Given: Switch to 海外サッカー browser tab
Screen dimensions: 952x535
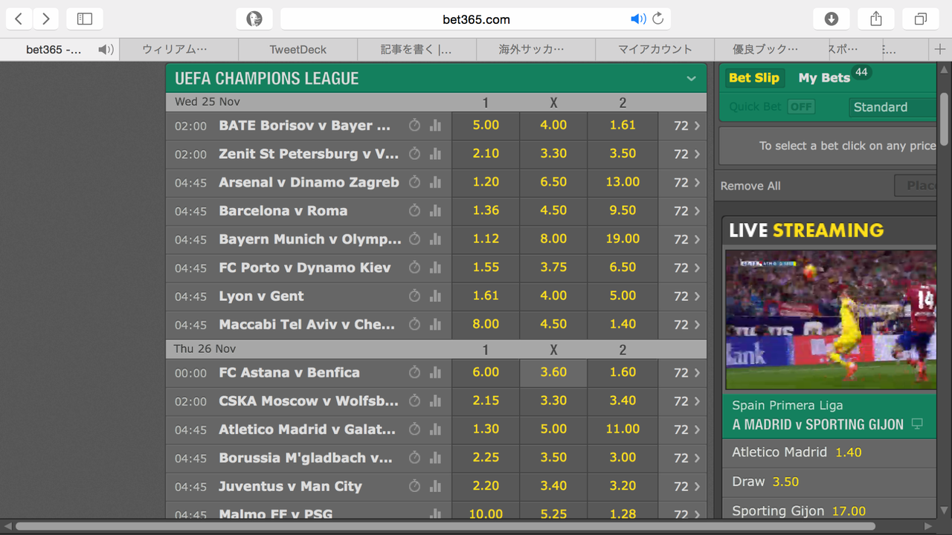Looking at the screenshot, I should (x=535, y=49).
